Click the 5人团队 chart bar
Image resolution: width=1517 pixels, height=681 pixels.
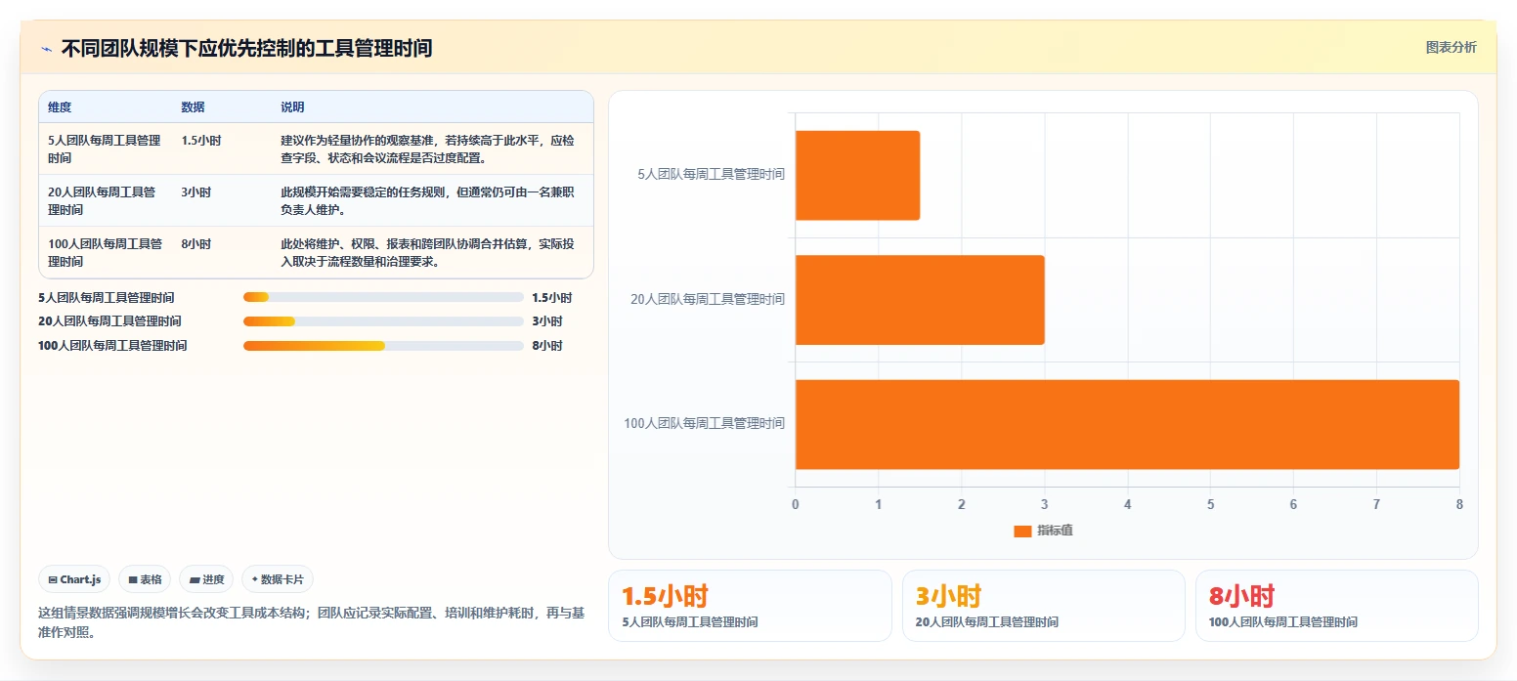(x=857, y=175)
